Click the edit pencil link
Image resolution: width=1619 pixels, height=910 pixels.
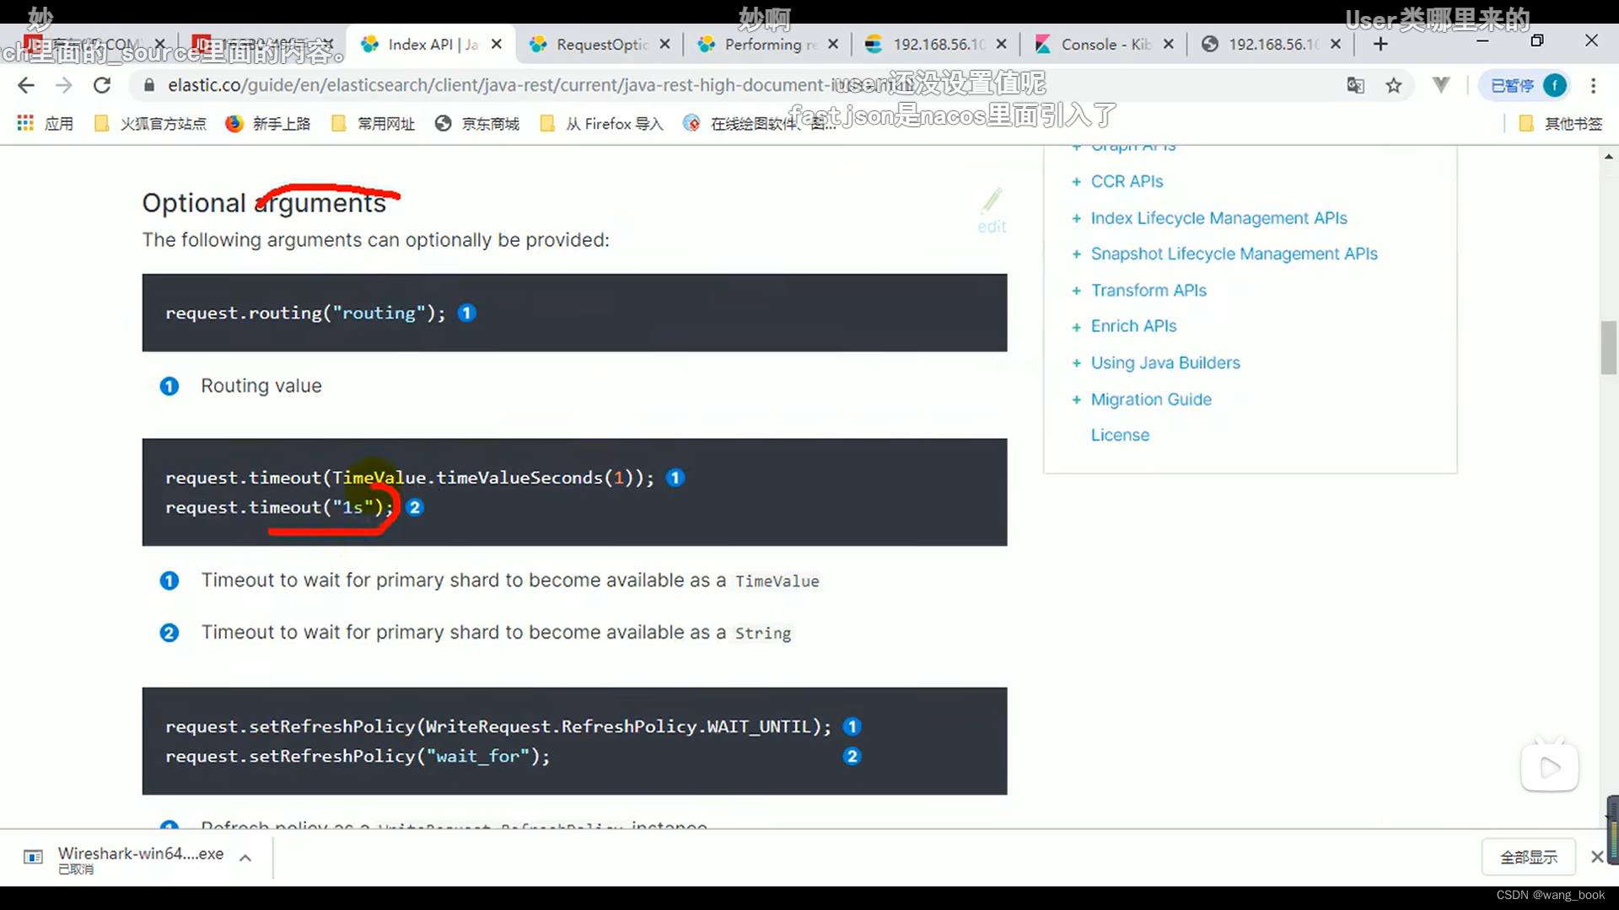(992, 211)
